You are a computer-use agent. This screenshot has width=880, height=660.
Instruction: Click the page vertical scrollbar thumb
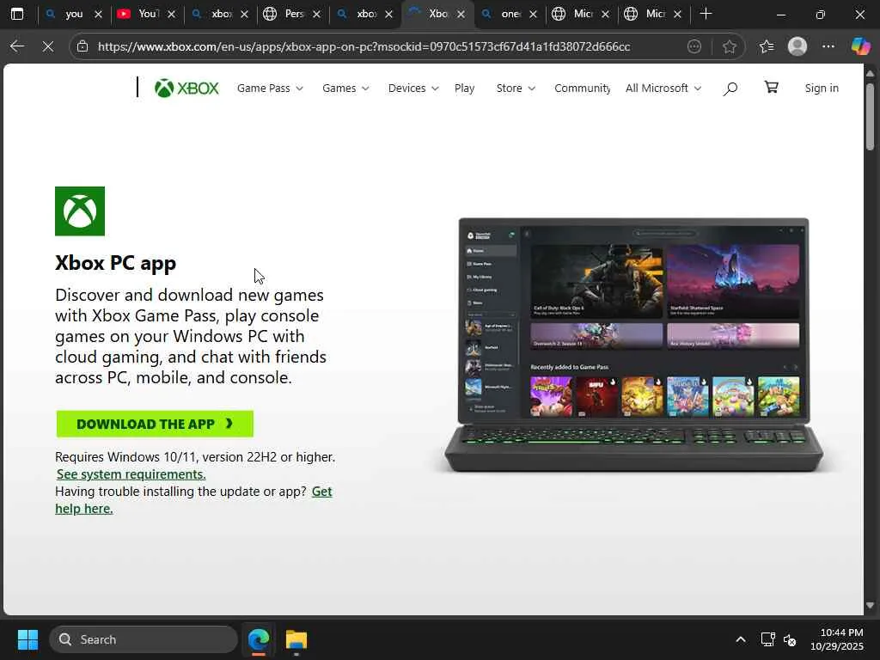point(870,117)
